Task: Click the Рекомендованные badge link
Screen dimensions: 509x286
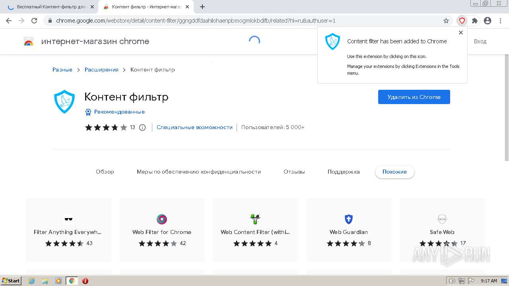Action: tap(115, 112)
